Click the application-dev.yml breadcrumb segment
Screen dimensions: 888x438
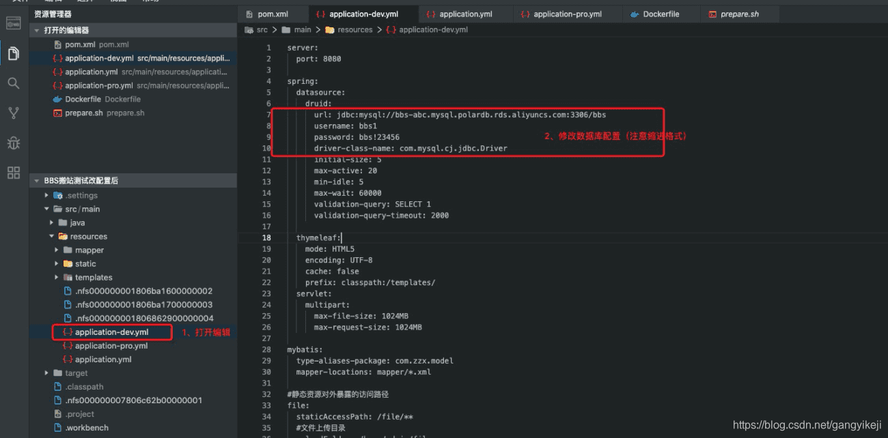[433, 30]
